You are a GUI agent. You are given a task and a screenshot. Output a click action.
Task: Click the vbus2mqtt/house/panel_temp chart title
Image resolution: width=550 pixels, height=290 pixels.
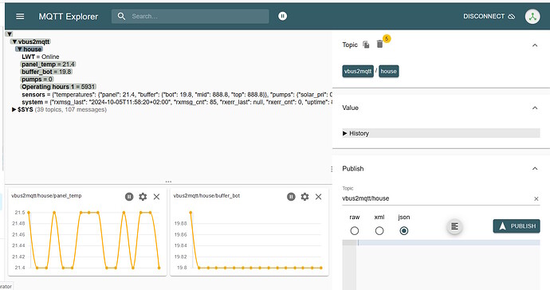pos(46,196)
